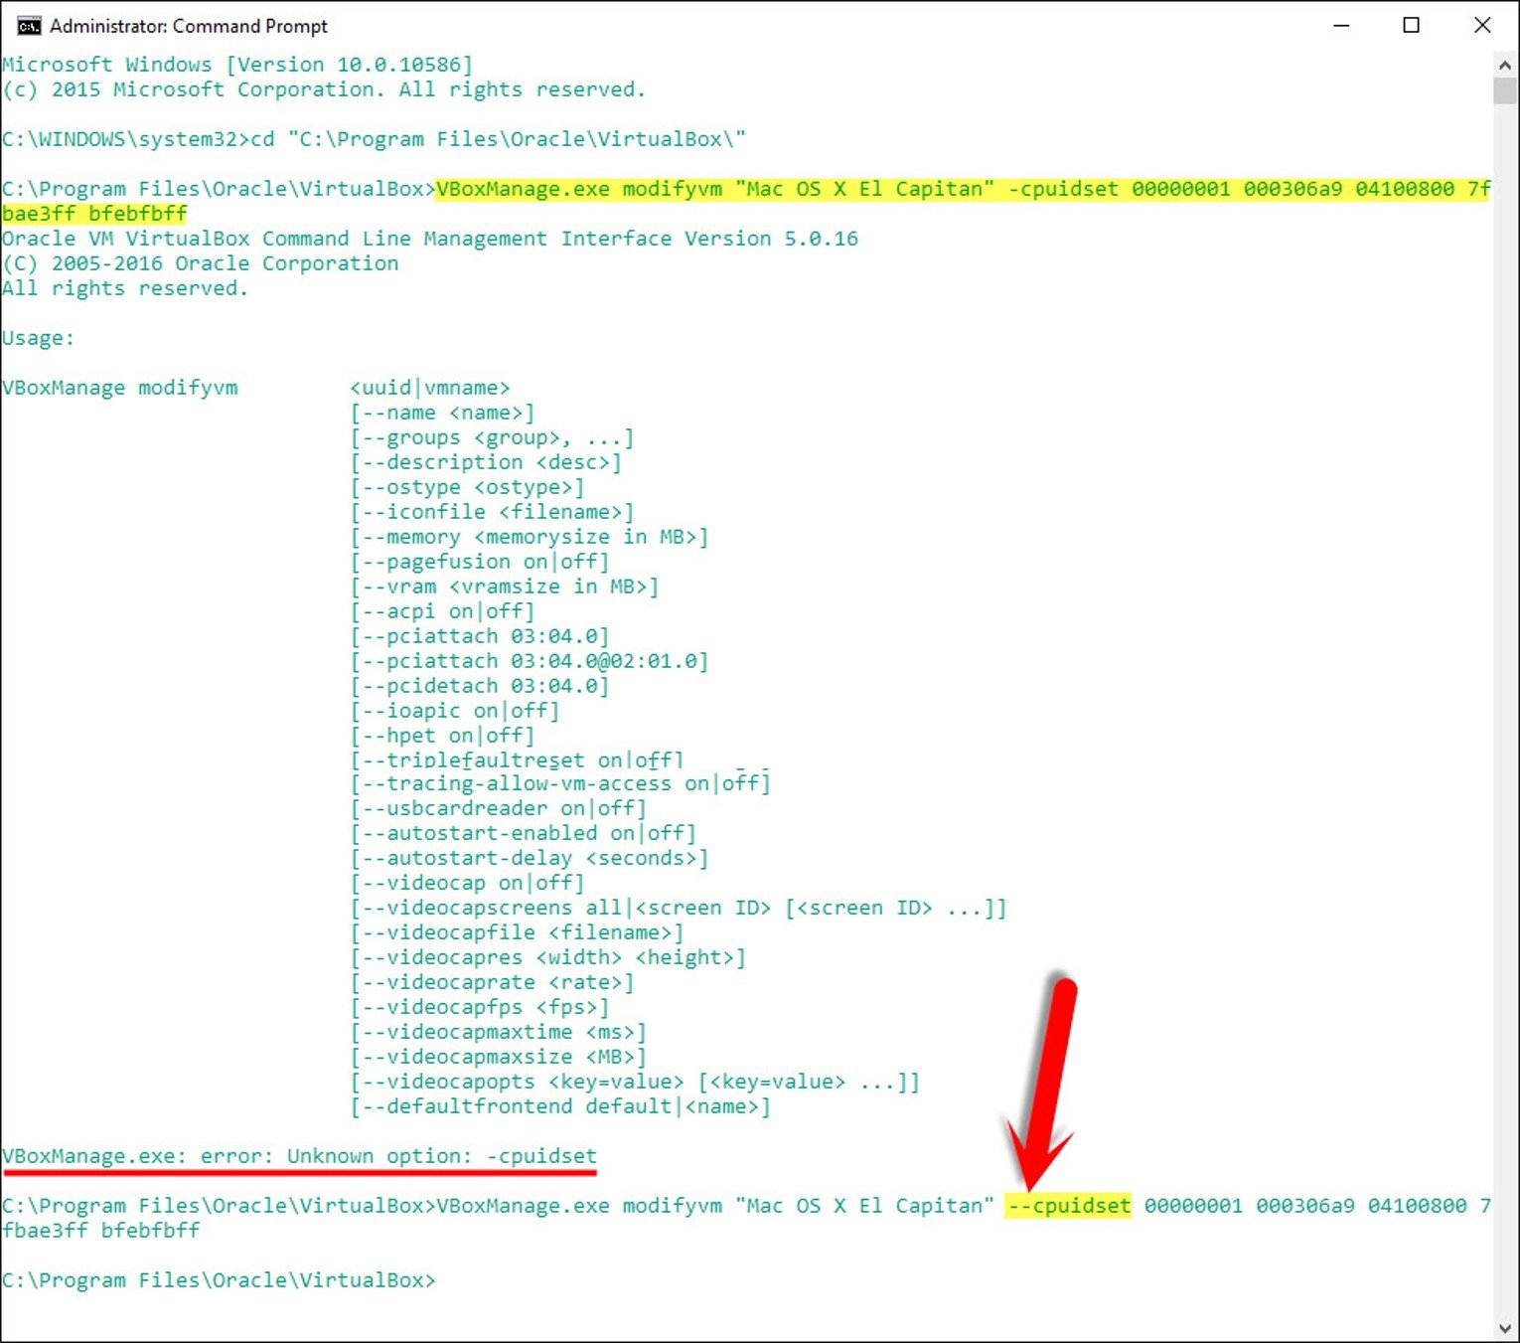This screenshot has width=1520, height=1343.
Task: Click the empty vertical scrollbar track
Action: click(1505, 696)
